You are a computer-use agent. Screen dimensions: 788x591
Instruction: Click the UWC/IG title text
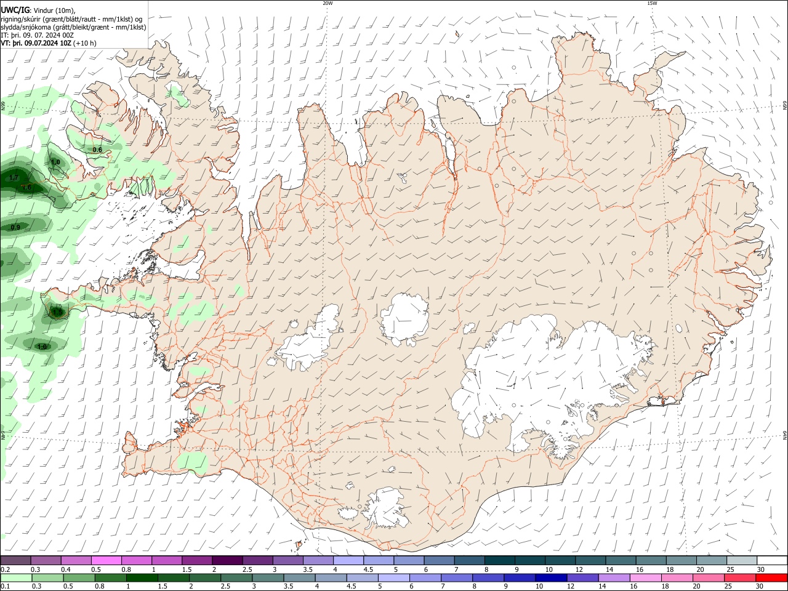(x=15, y=10)
